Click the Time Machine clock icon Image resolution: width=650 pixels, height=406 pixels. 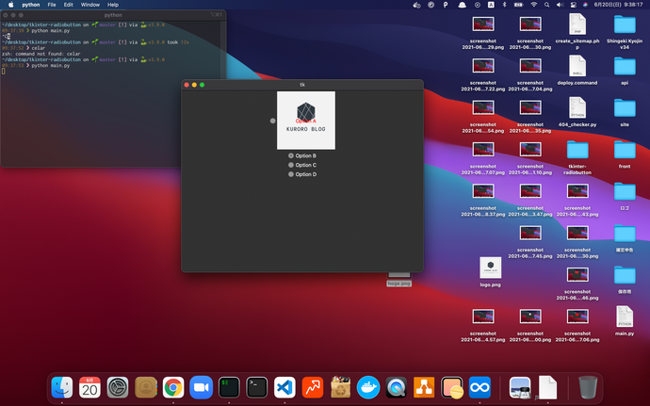(477, 5)
